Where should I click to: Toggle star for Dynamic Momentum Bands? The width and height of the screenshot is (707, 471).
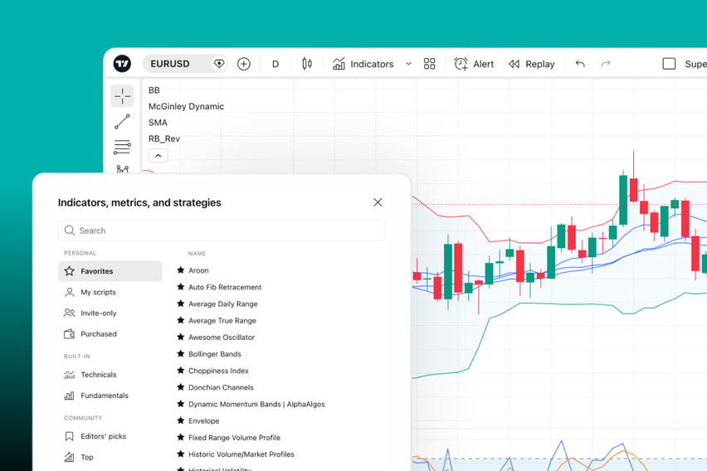pos(181,403)
